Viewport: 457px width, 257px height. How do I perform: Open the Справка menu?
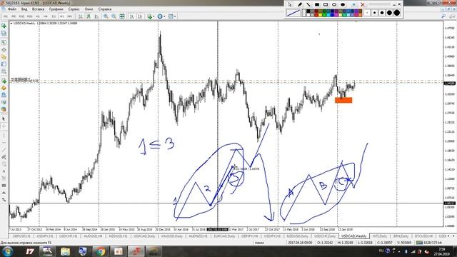[x=105, y=9]
